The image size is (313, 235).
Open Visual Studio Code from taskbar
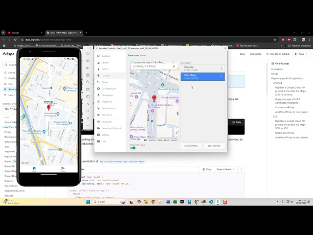(x=211, y=202)
